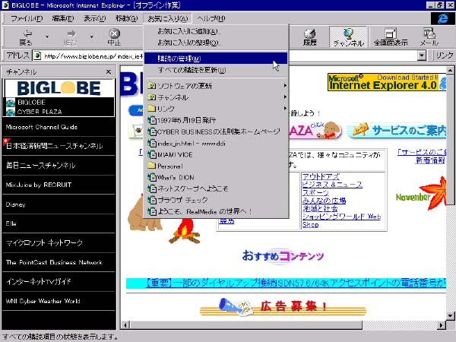This screenshot has width=456, height=342.
Task: Open the File (ファイル) menu
Action: (x=27, y=18)
